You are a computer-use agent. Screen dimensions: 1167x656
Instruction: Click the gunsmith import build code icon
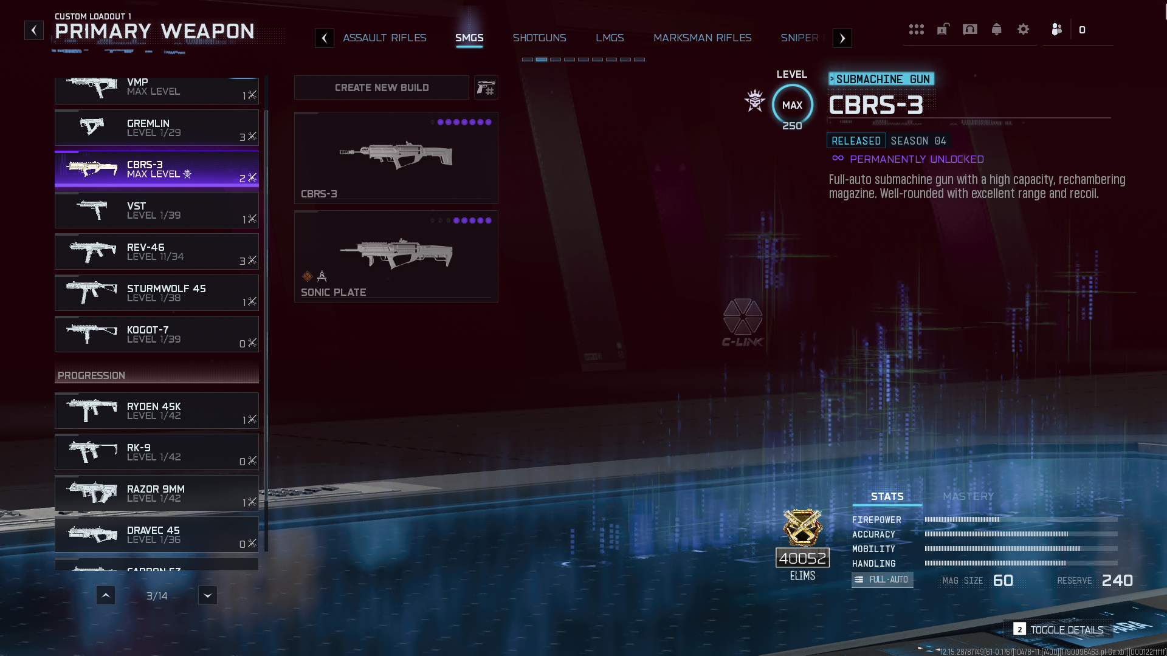point(486,87)
